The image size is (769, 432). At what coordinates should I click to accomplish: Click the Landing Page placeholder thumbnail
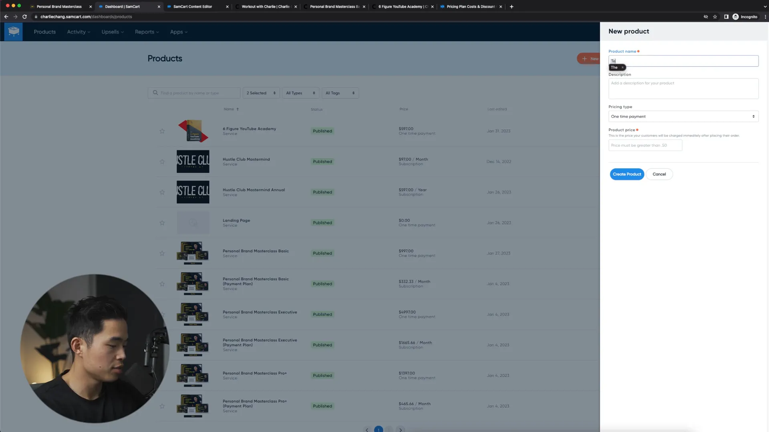(x=193, y=223)
